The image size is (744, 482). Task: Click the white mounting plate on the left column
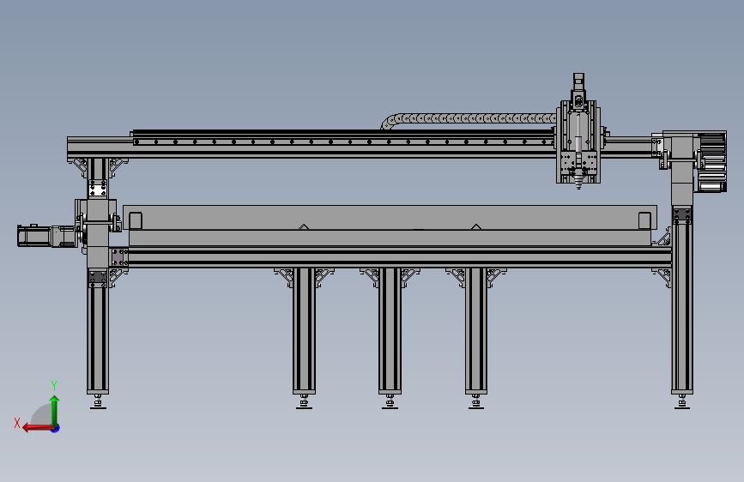pyautogui.click(x=98, y=190)
